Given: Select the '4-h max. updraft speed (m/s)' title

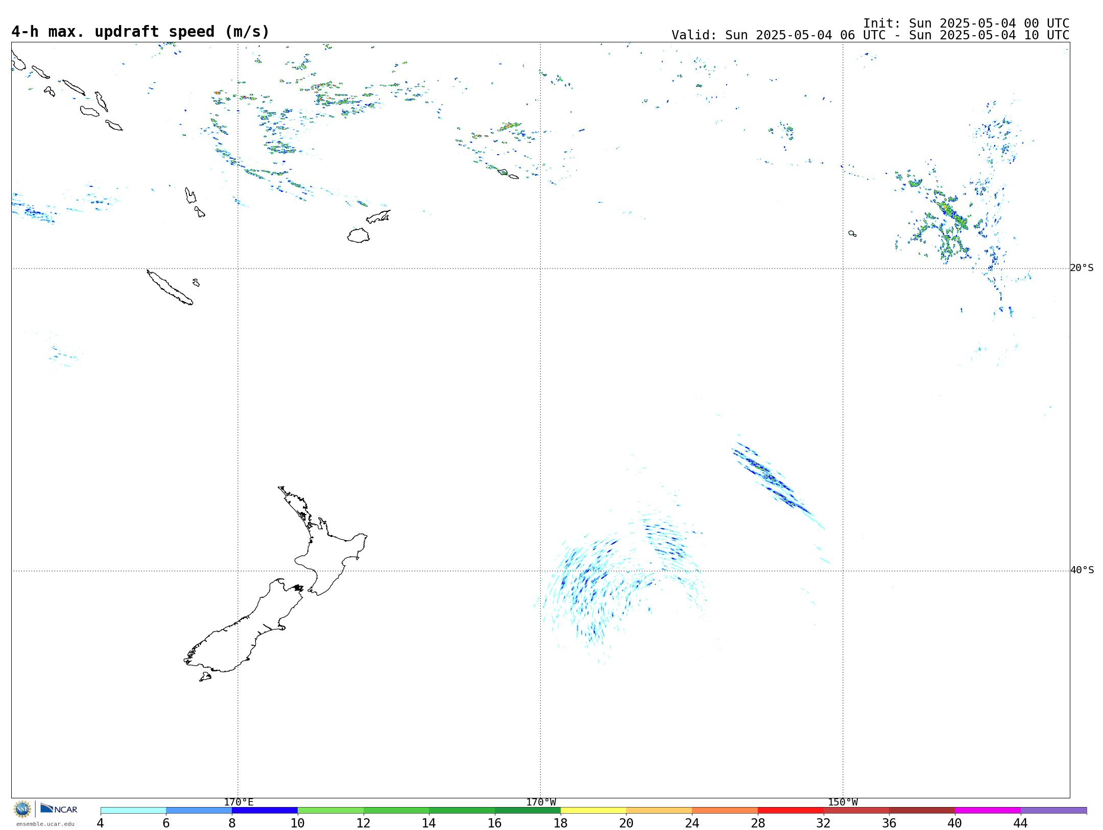Looking at the screenshot, I should coord(140,32).
